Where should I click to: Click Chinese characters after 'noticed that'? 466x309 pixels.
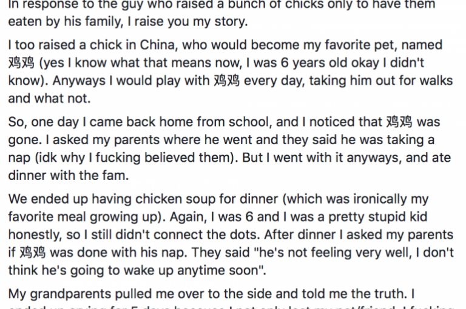(399, 122)
